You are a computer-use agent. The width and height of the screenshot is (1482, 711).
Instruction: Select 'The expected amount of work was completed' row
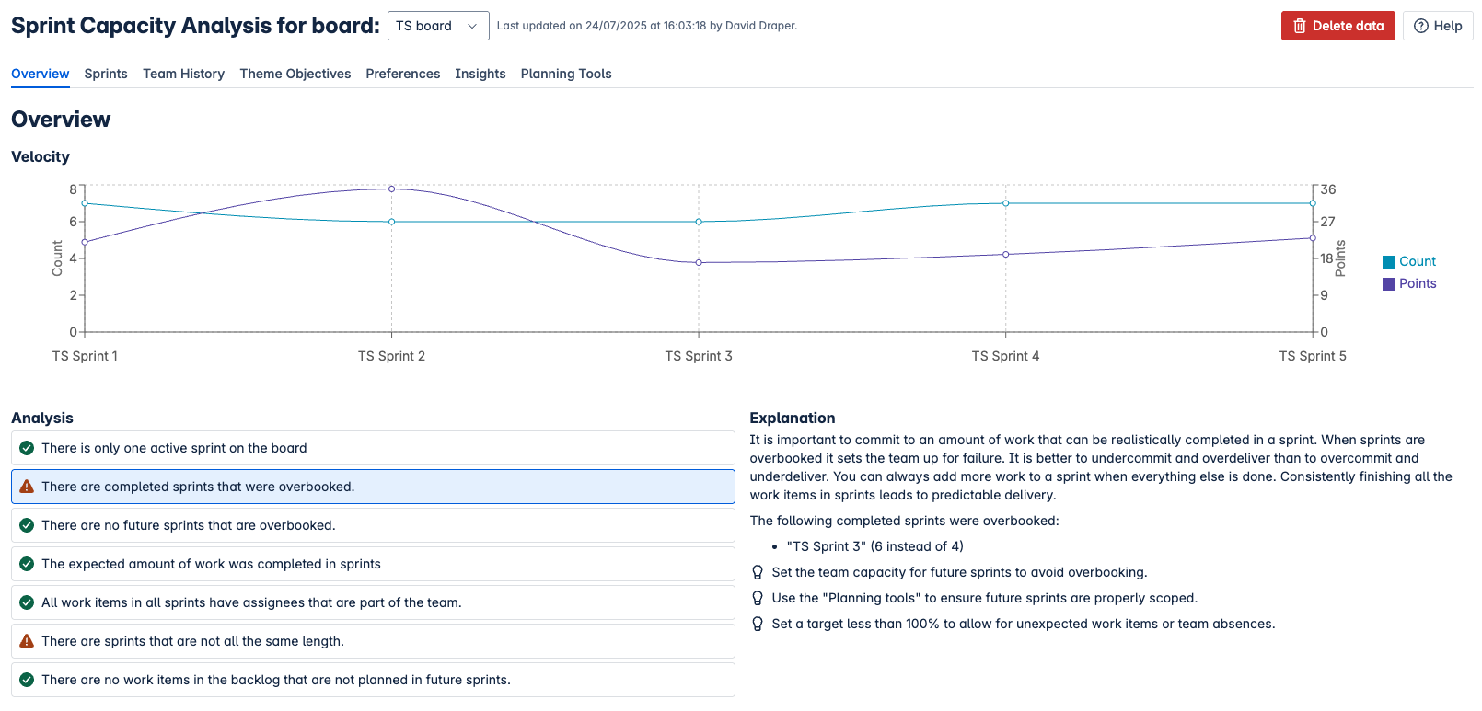373,564
